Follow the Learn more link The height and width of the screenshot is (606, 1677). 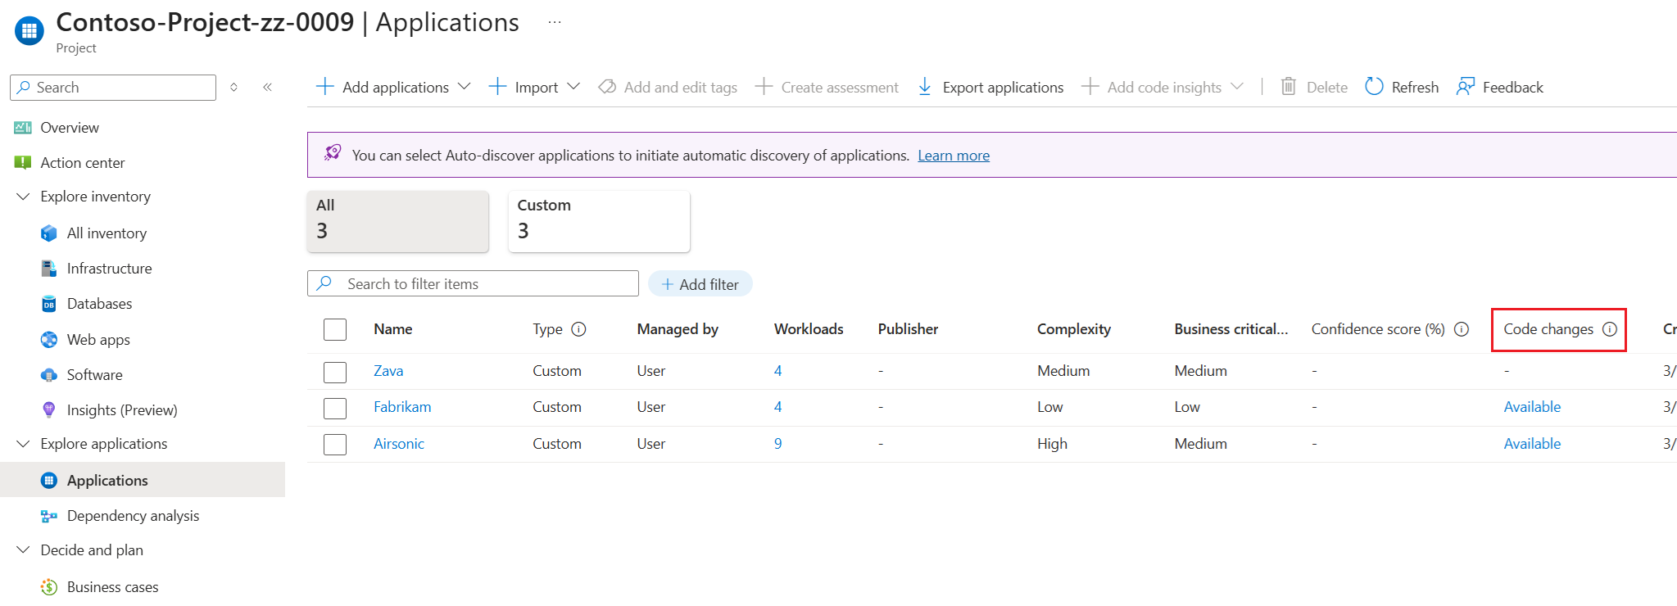[x=954, y=156]
